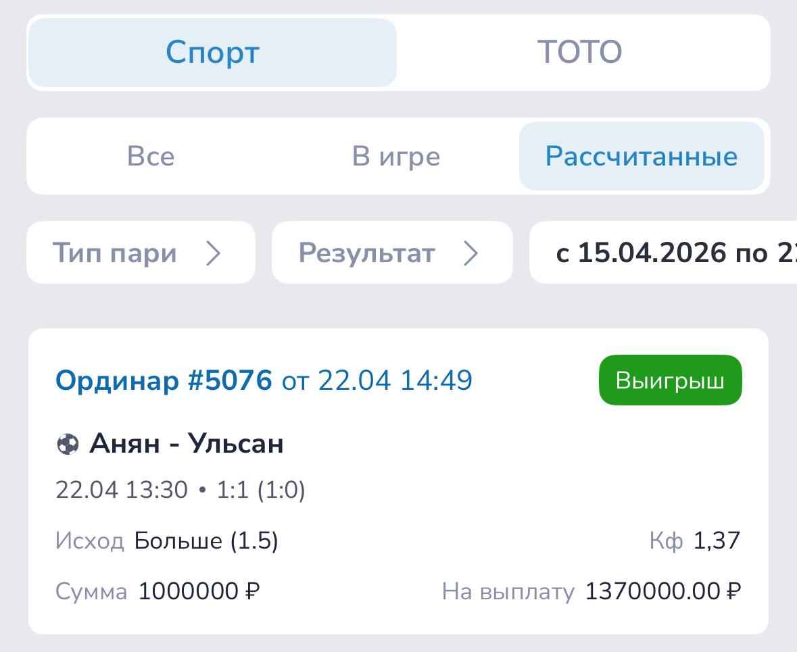Click the chevron beside Тип пари
Viewport: 797px width, 652px height.
[x=214, y=253]
